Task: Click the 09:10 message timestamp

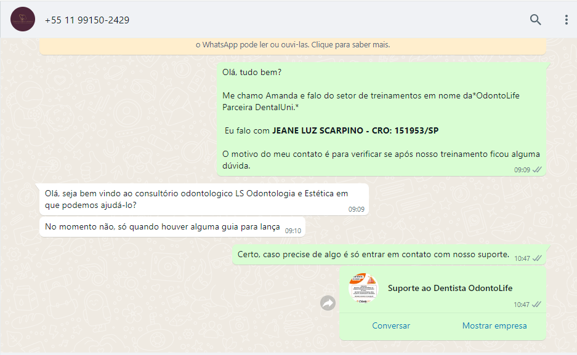Action: (x=293, y=231)
